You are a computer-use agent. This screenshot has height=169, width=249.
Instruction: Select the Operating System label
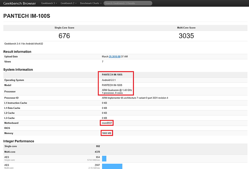coord(14,80)
